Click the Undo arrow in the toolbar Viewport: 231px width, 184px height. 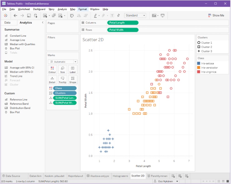pyautogui.click(x=15, y=15)
